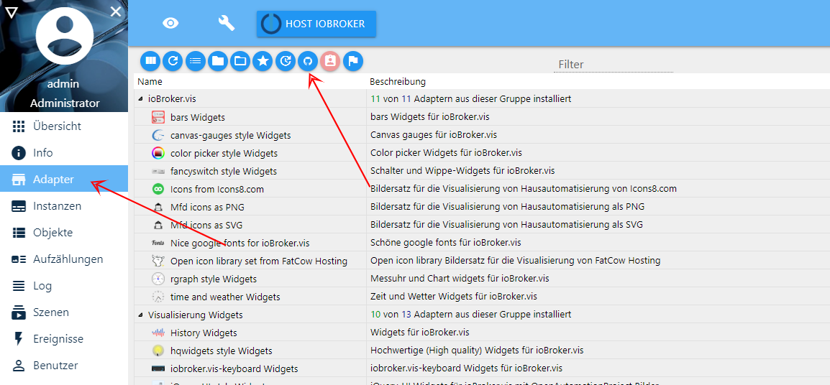
Task: Click the FatCow cow icon
Action: (x=158, y=261)
